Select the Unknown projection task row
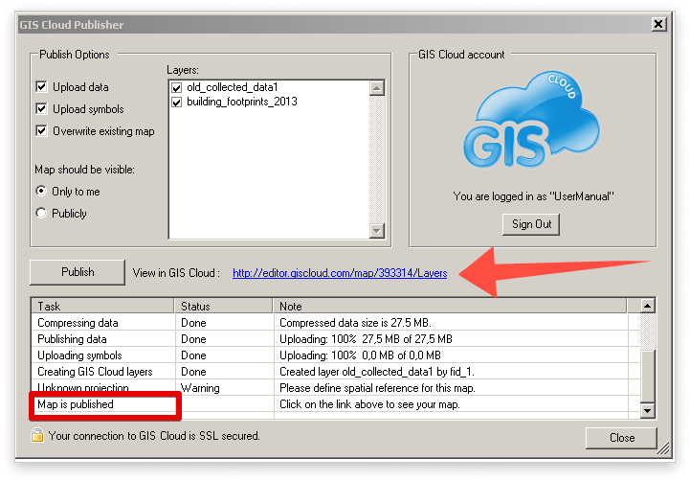The width and height of the screenshot is (690, 481). click(336, 388)
